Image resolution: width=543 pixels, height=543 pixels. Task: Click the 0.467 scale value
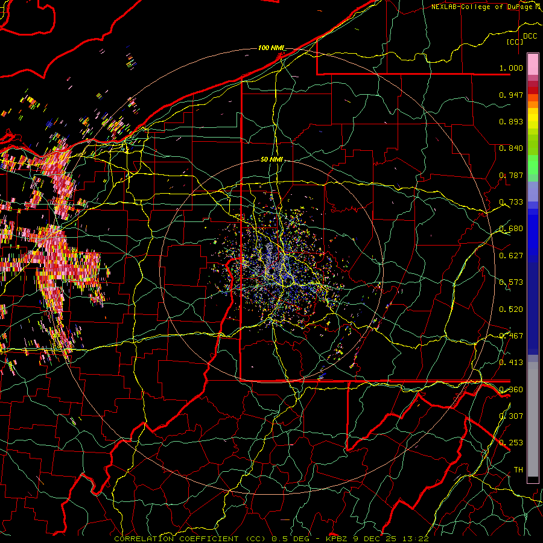[x=511, y=335]
